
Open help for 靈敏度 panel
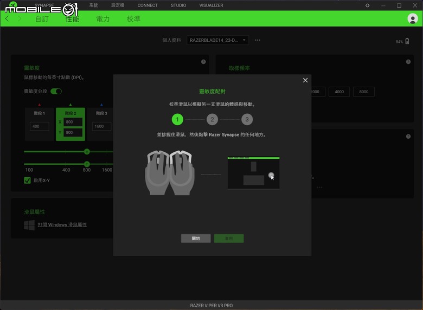[203, 62]
